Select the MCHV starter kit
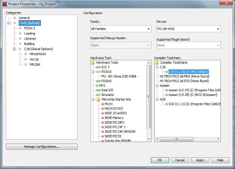This screenshot has height=169, width=235. (x=108, y=104)
